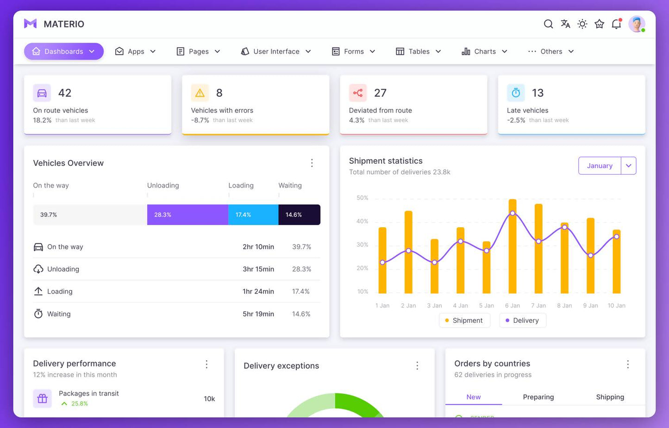Select the 3hr 15min Unloading time

[258, 269]
